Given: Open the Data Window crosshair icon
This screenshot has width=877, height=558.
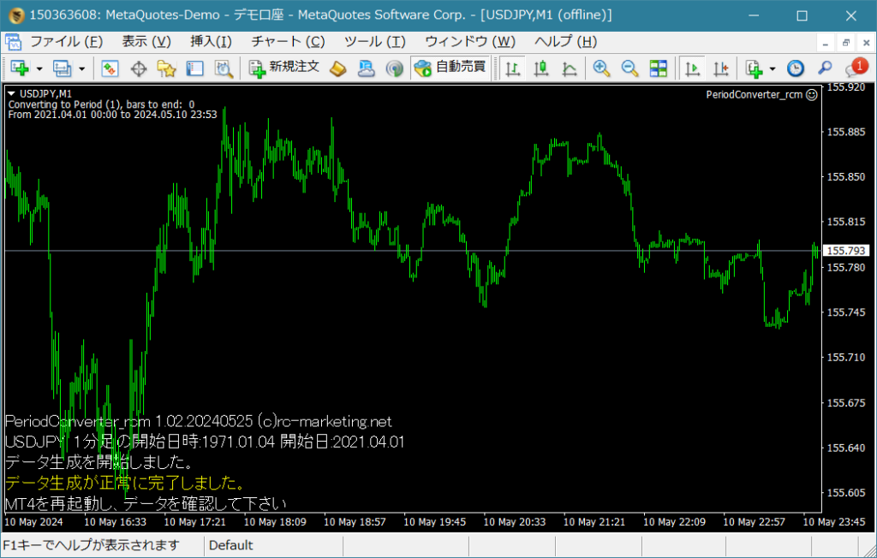Looking at the screenshot, I should pos(138,68).
